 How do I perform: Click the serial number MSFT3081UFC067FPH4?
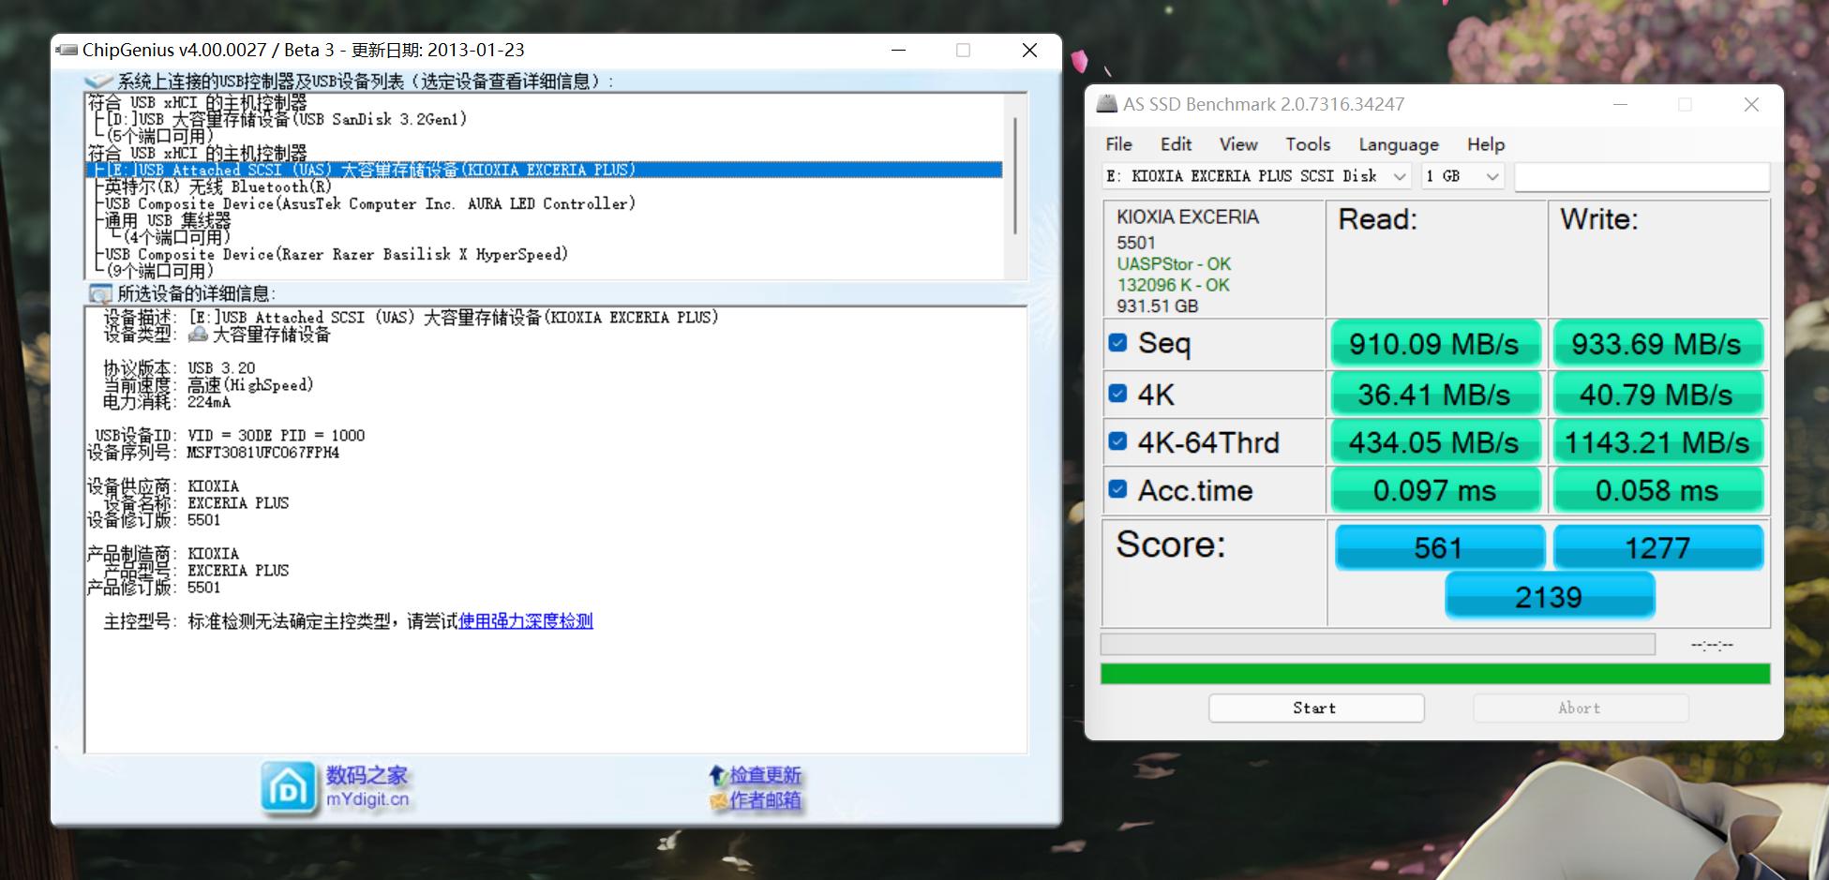point(263,453)
